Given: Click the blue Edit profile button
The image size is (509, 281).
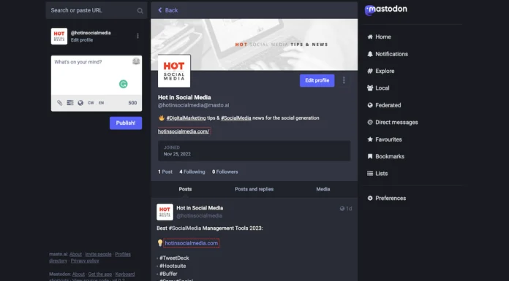Looking at the screenshot, I should coord(317,80).
